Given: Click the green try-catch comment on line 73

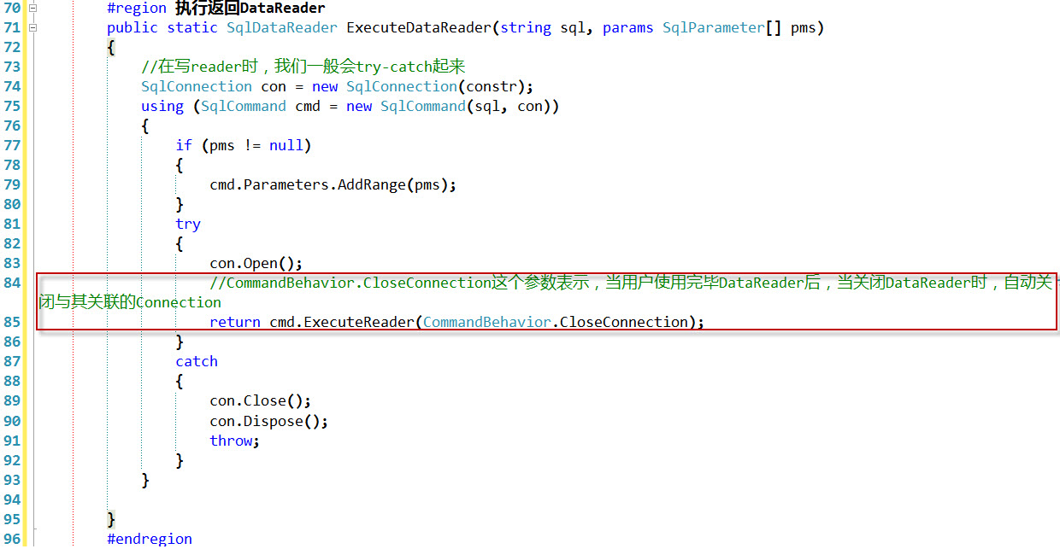Looking at the screenshot, I should pyautogui.click(x=303, y=67).
